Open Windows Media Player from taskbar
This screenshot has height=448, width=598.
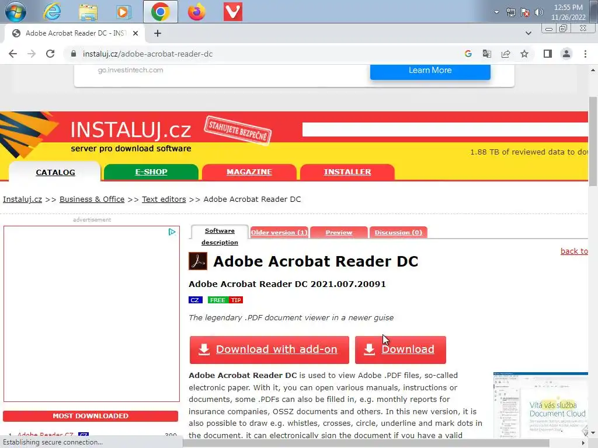[x=123, y=12]
